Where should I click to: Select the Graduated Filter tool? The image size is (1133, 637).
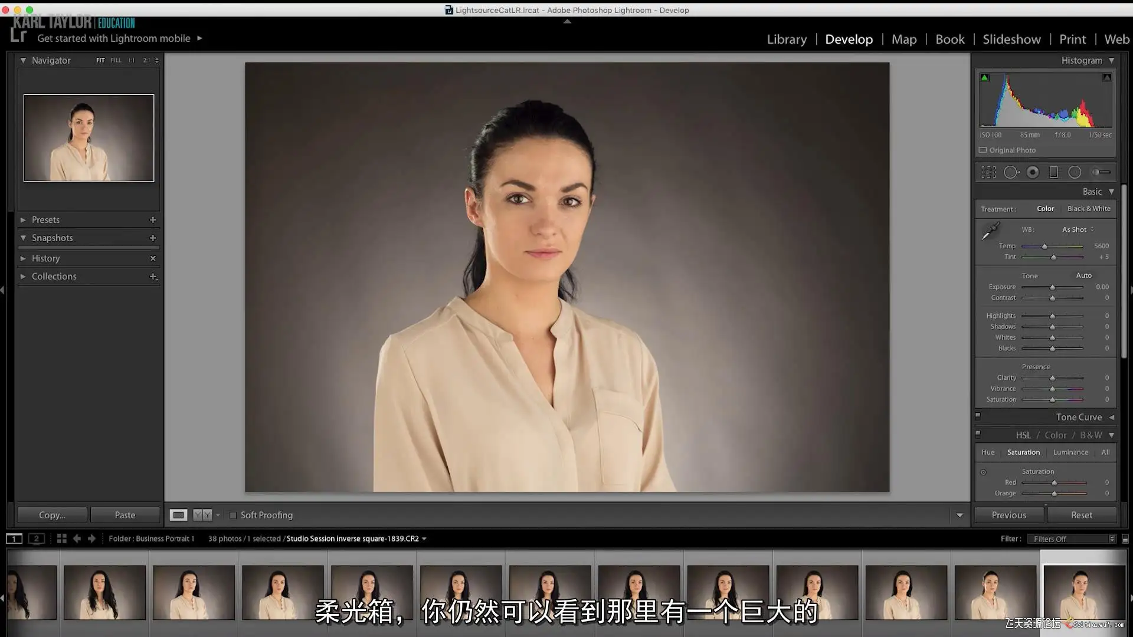[x=1053, y=172]
